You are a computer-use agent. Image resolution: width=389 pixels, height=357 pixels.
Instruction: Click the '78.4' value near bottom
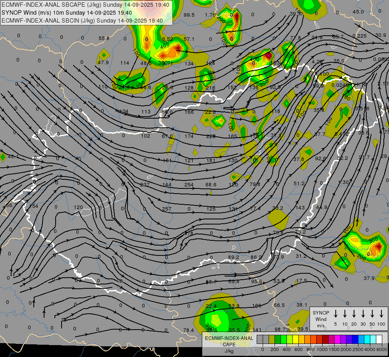click(189, 330)
